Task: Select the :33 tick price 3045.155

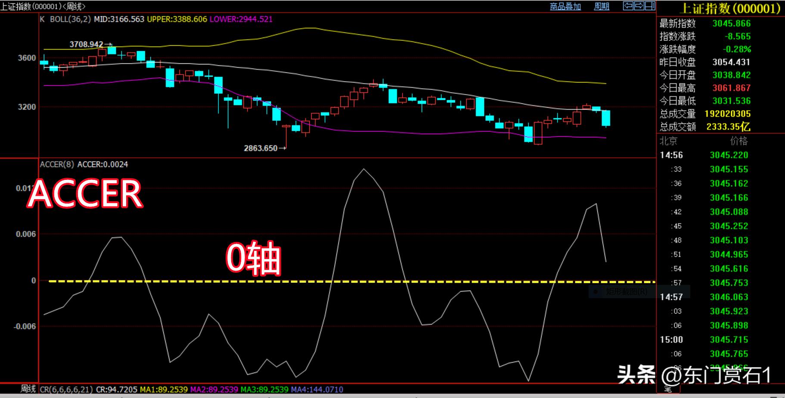Action: [729, 170]
